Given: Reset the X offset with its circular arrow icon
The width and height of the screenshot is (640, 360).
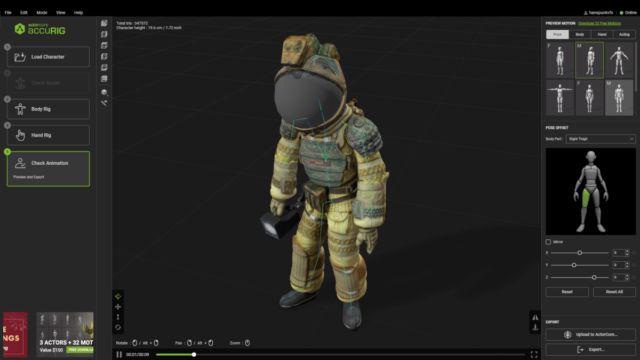Looking at the screenshot, I should 634,253.
